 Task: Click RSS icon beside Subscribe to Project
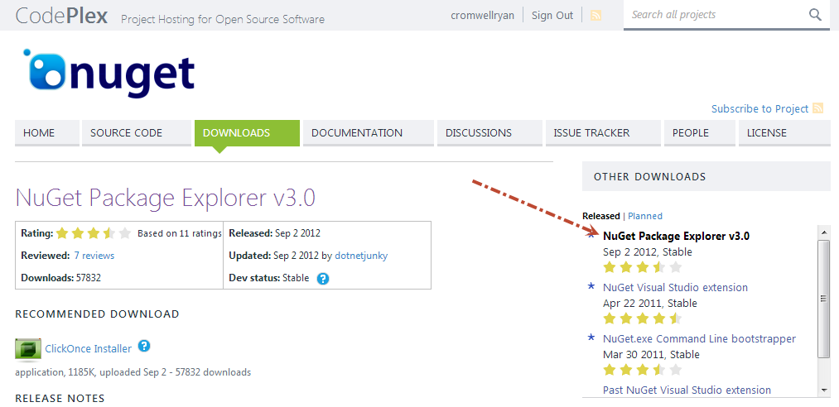(x=817, y=108)
